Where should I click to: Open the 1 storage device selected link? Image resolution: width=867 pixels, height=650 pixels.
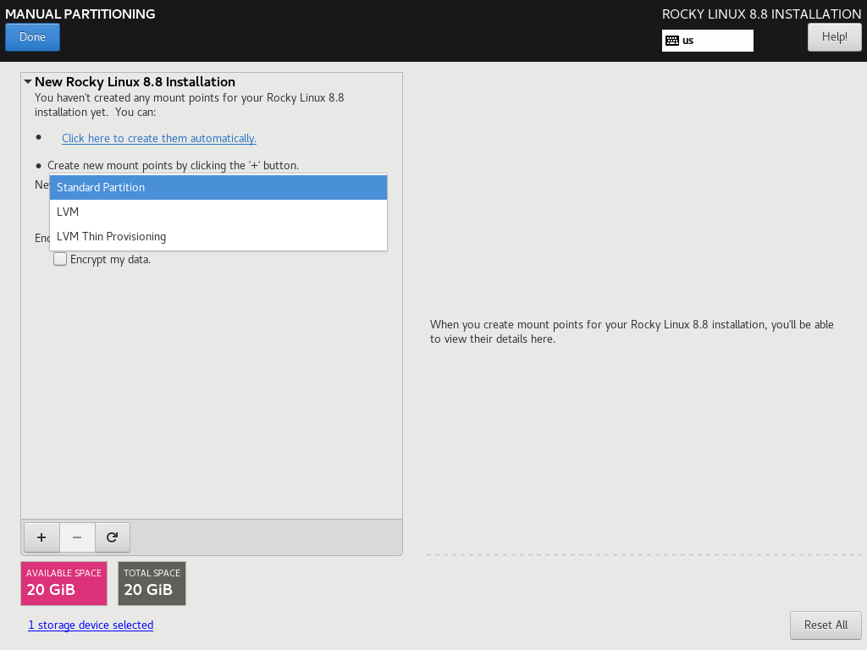click(x=91, y=625)
